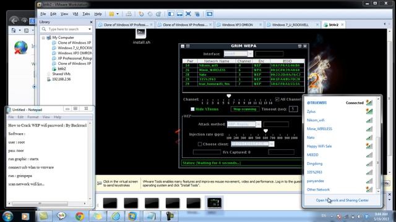Select the Nato network row in GRIM WEPA
The image size is (396, 222).
coord(243,75)
